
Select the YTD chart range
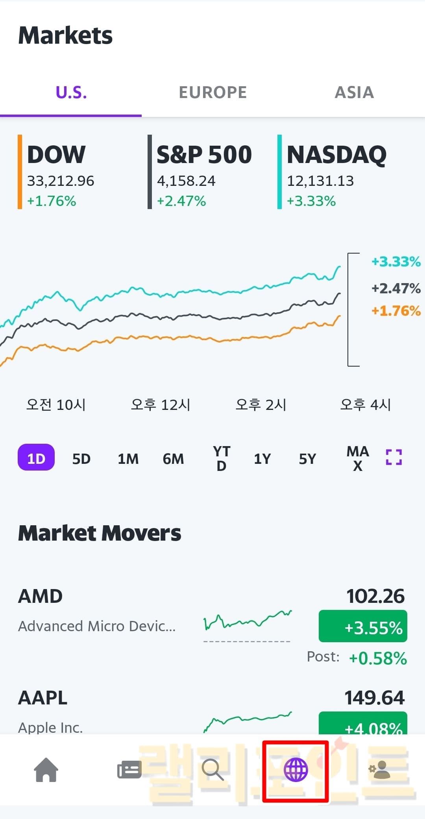(222, 459)
